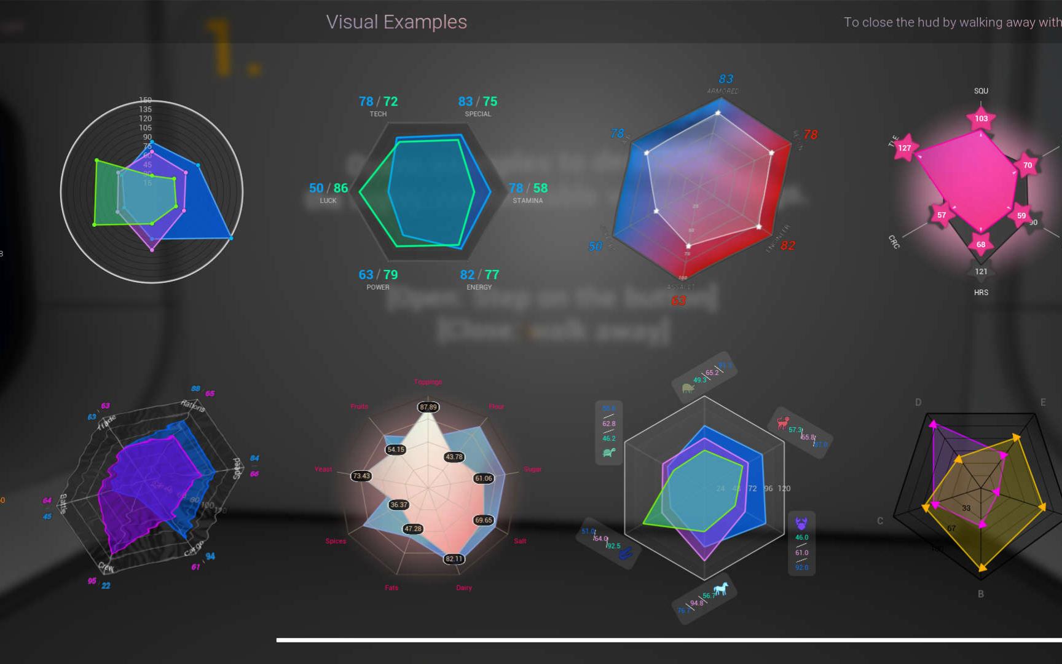The width and height of the screenshot is (1062, 664).
Task: Click the red cat legend icon
Action: (x=782, y=424)
